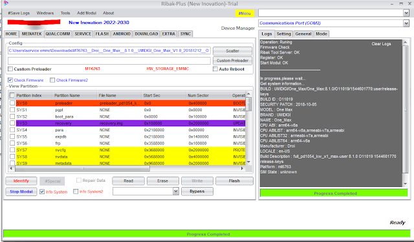The height and width of the screenshot is (242, 414).
Task: Enable the Info System2 checkbox
Action: [76, 192]
